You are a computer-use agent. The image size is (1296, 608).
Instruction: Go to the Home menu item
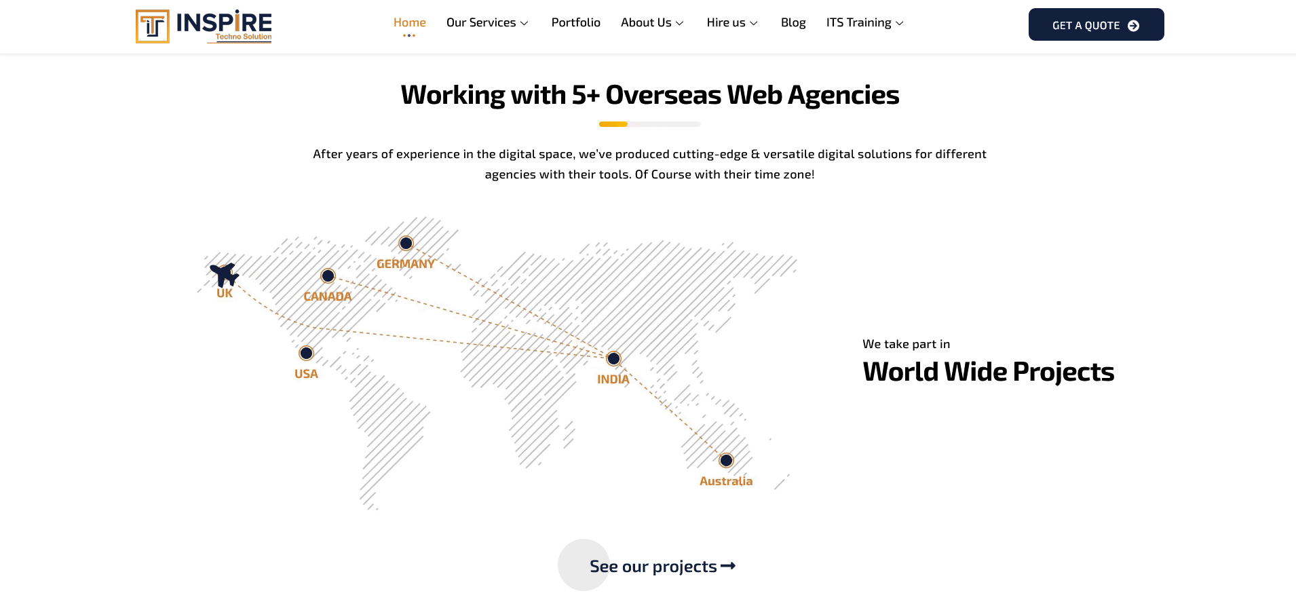(410, 22)
